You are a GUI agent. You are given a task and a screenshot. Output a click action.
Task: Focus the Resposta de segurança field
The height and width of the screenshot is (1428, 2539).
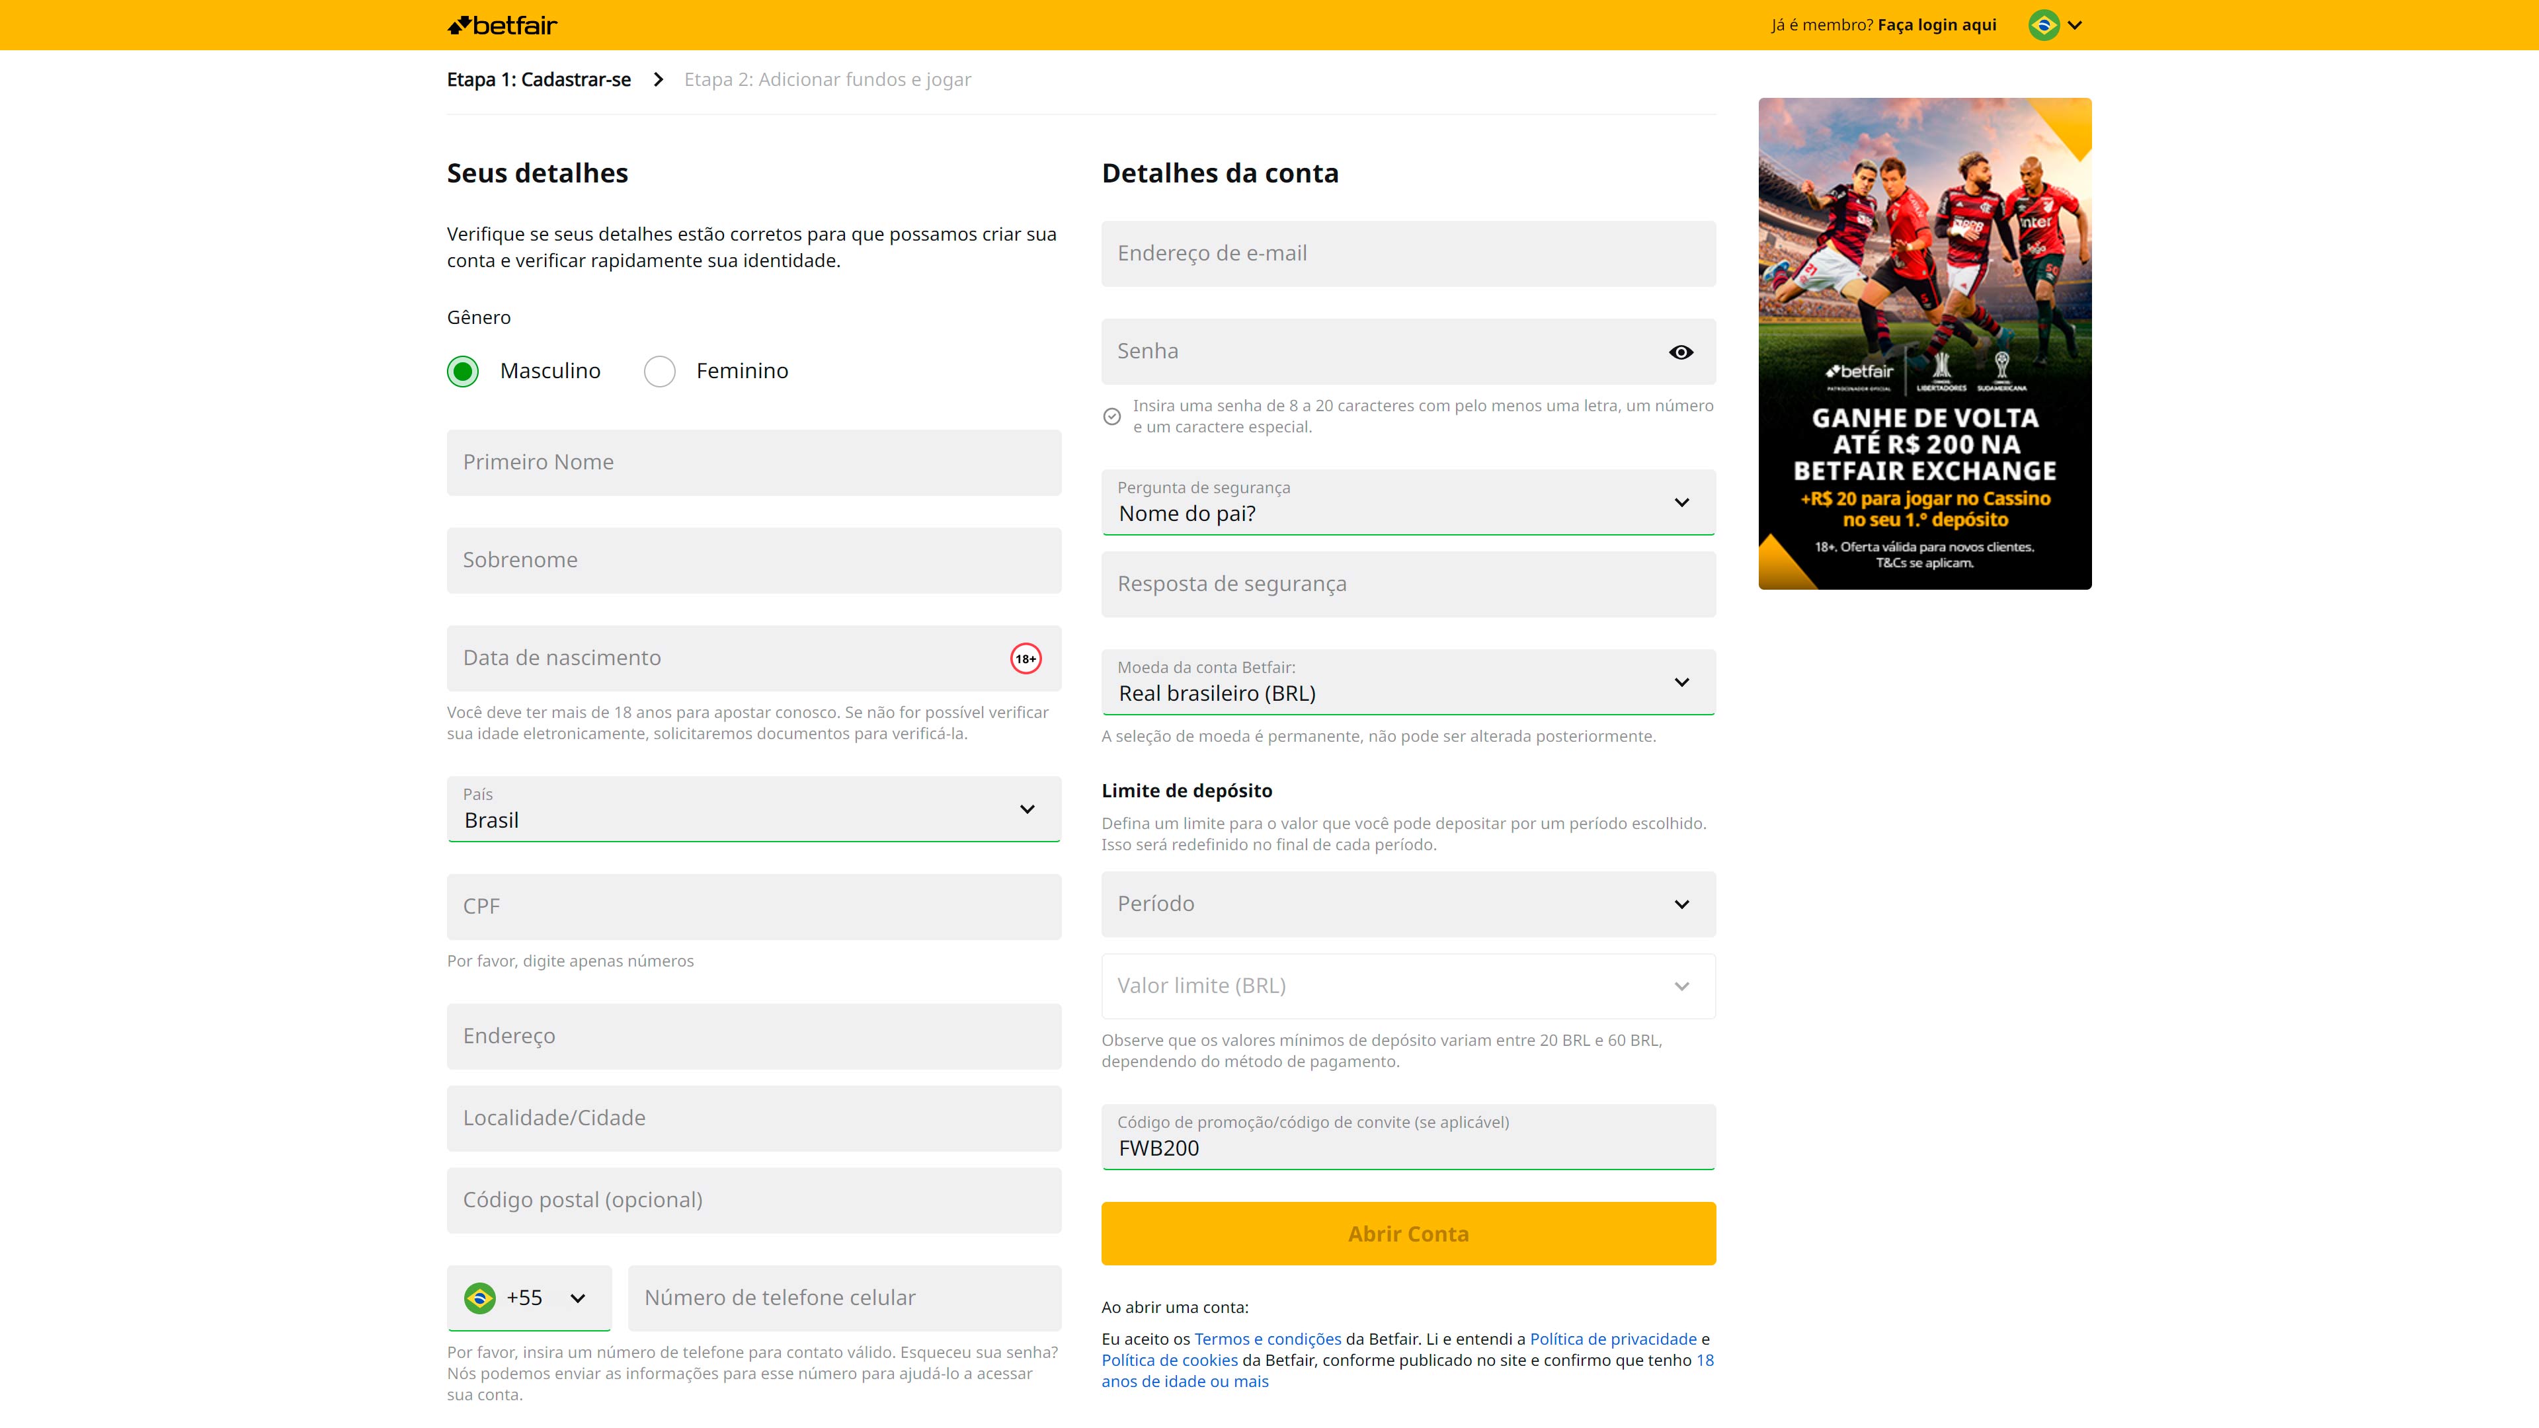tap(1408, 584)
